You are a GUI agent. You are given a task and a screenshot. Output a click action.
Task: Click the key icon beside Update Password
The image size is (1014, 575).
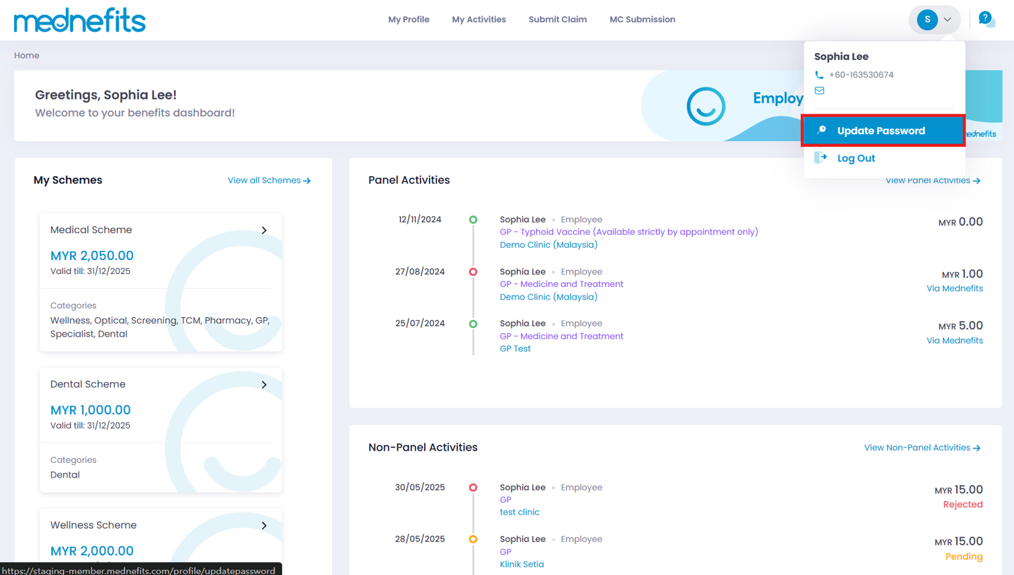click(x=821, y=130)
